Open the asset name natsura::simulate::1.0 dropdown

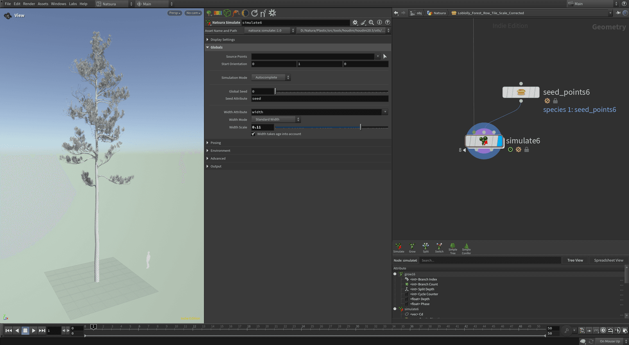pos(270,30)
